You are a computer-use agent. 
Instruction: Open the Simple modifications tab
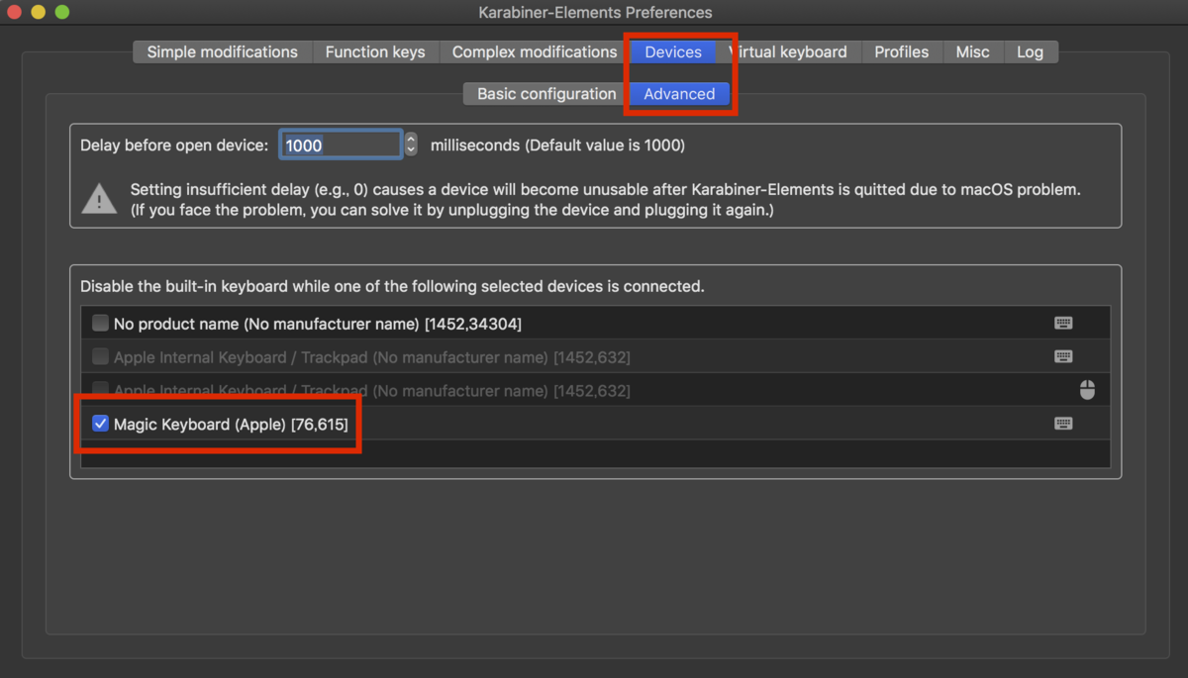point(222,51)
